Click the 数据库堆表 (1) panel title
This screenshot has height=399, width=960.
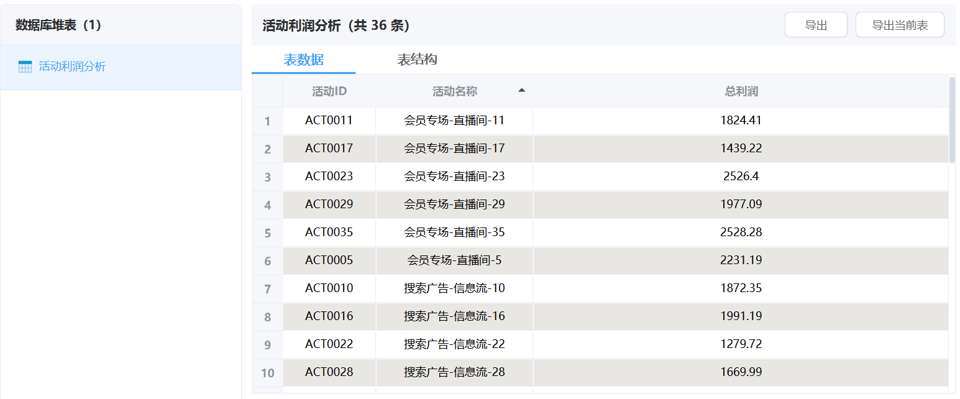click(58, 25)
